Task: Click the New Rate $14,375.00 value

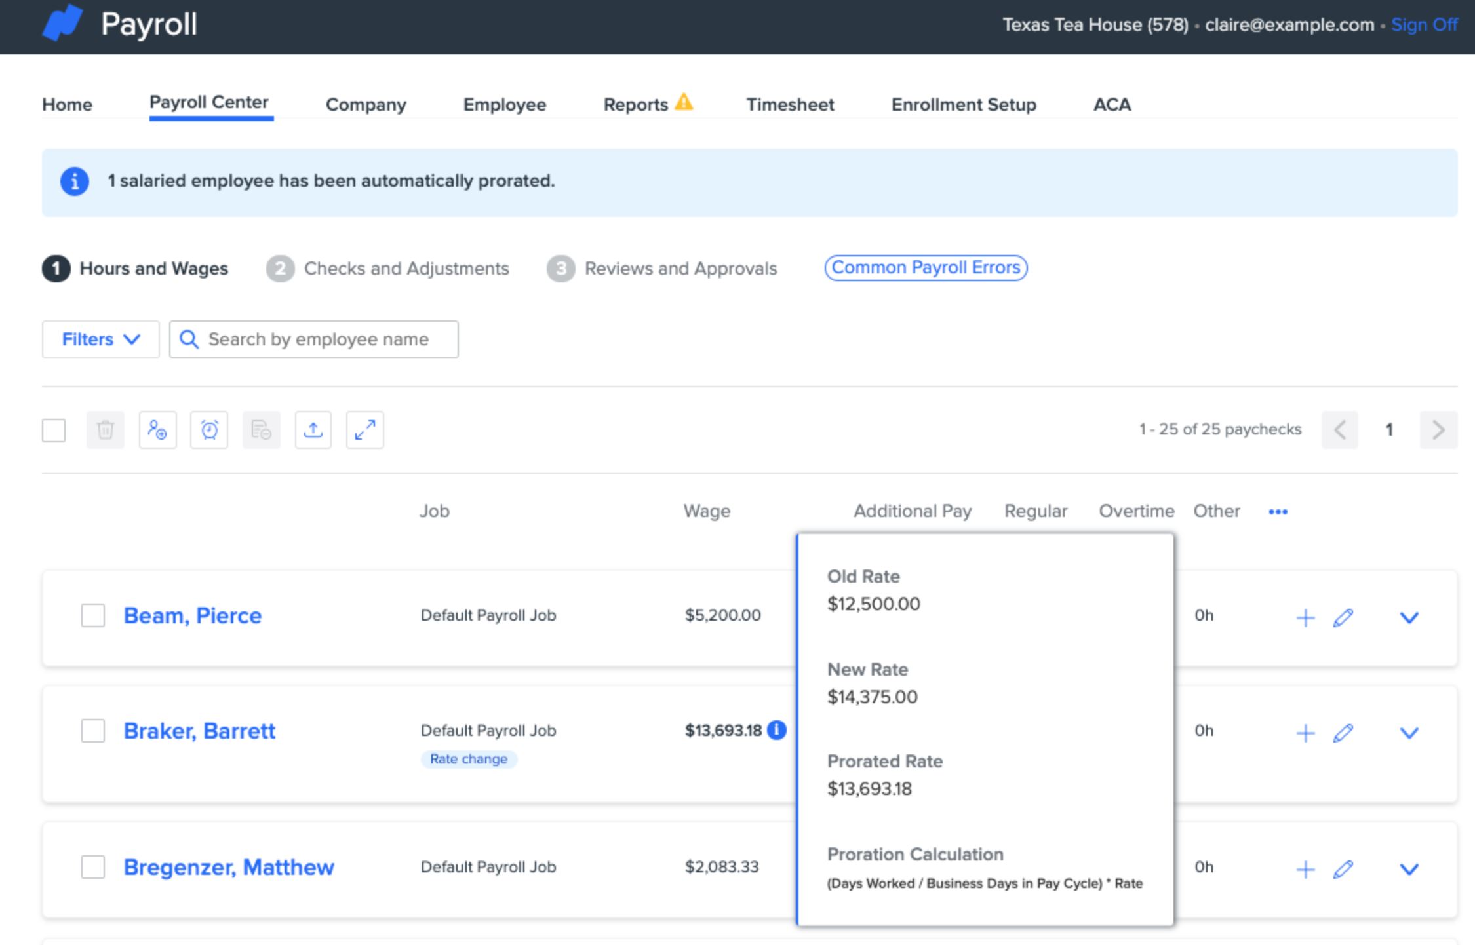Action: 873,697
